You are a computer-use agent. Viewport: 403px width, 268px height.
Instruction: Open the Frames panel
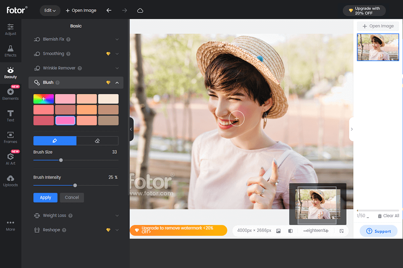[10, 137]
